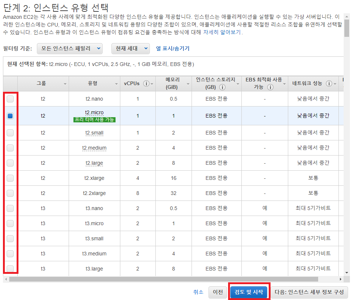This screenshot has width=351, height=300.
Task: Select the t2.large row checkbox
Action: [x=10, y=163]
